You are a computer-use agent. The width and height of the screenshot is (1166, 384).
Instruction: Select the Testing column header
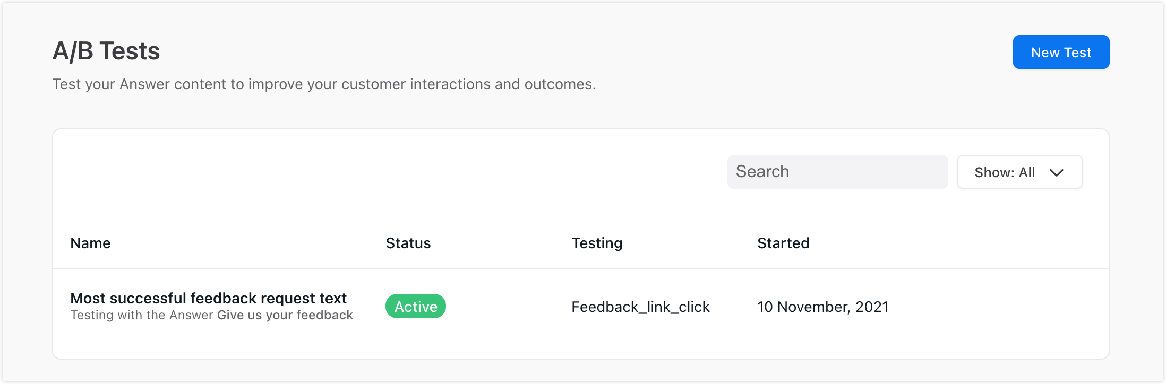pos(596,243)
